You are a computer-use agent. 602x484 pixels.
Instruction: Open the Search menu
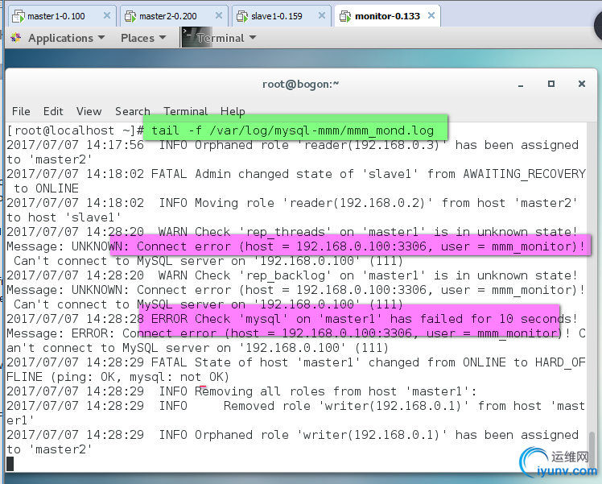pyautogui.click(x=133, y=111)
